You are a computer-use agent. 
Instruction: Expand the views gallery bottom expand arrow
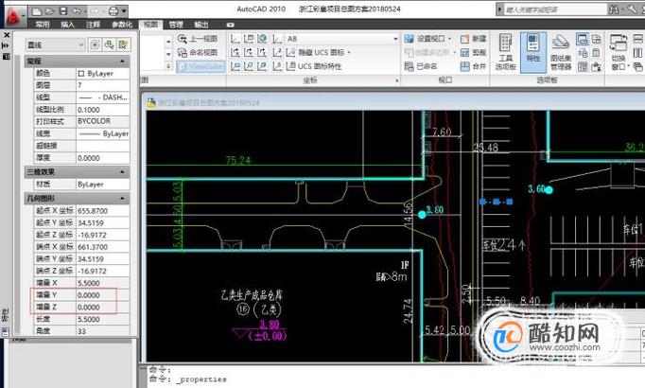pyautogui.click(x=168, y=66)
